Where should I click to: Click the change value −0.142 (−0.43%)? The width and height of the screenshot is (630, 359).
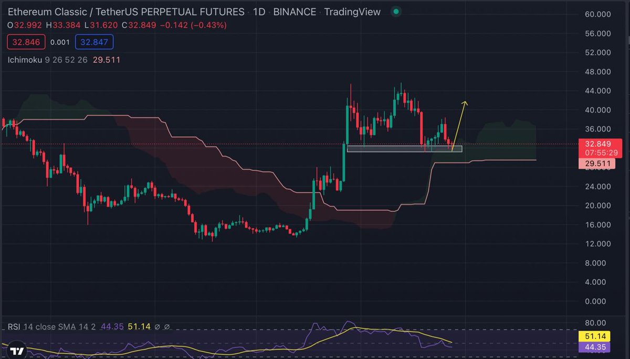point(193,25)
